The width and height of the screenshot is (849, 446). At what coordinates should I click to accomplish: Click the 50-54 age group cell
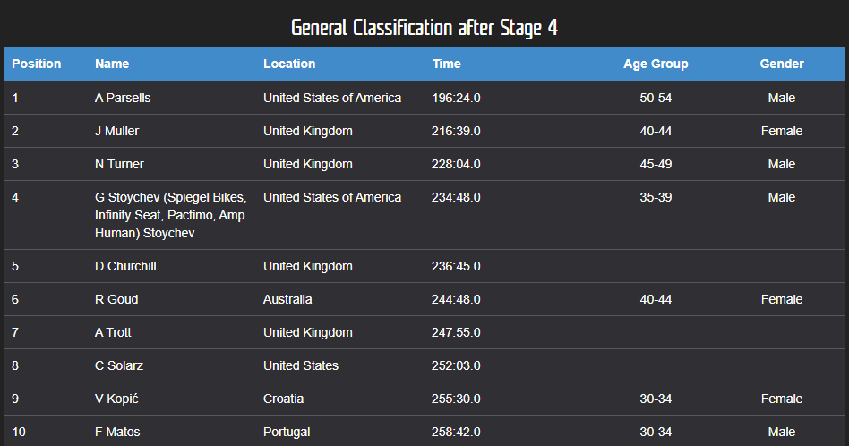pyautogui.click(x=656, y=98)
